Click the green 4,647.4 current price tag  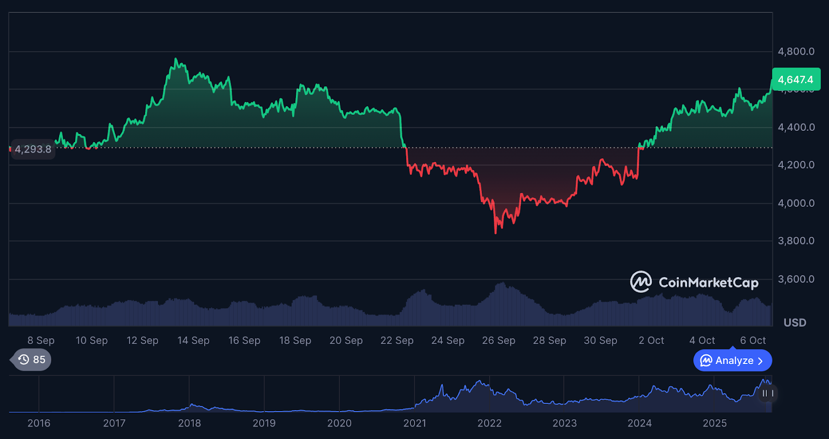tap(795, 80)
